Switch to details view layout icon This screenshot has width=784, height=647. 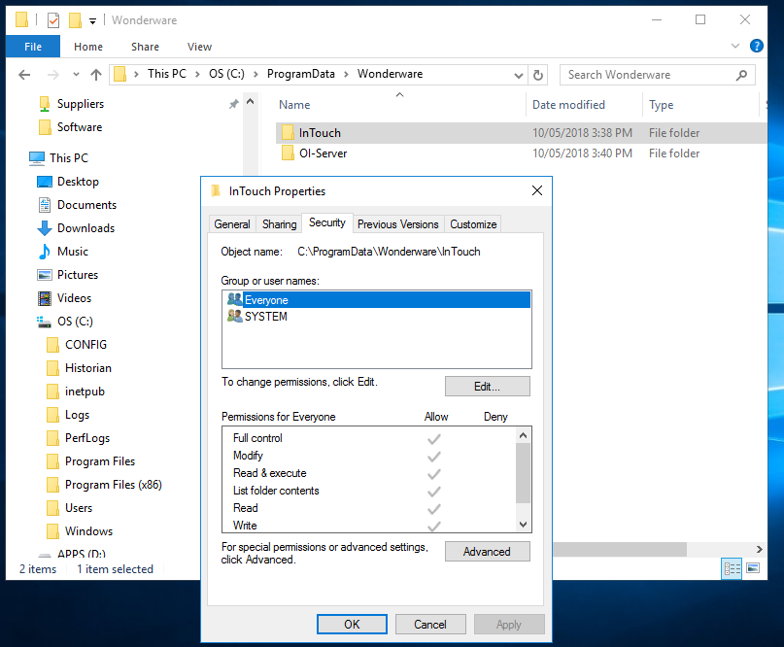tap(732, 568)
